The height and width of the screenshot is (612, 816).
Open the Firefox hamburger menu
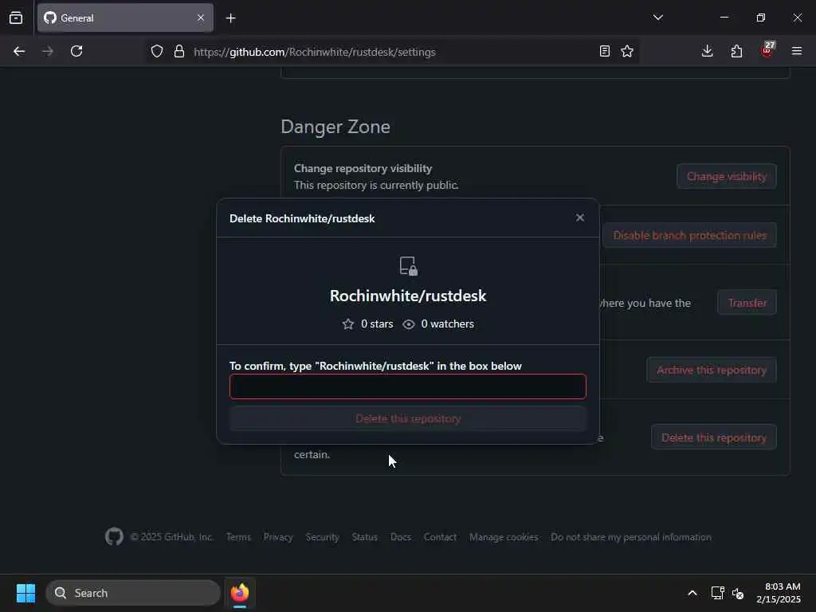point(797,52)
